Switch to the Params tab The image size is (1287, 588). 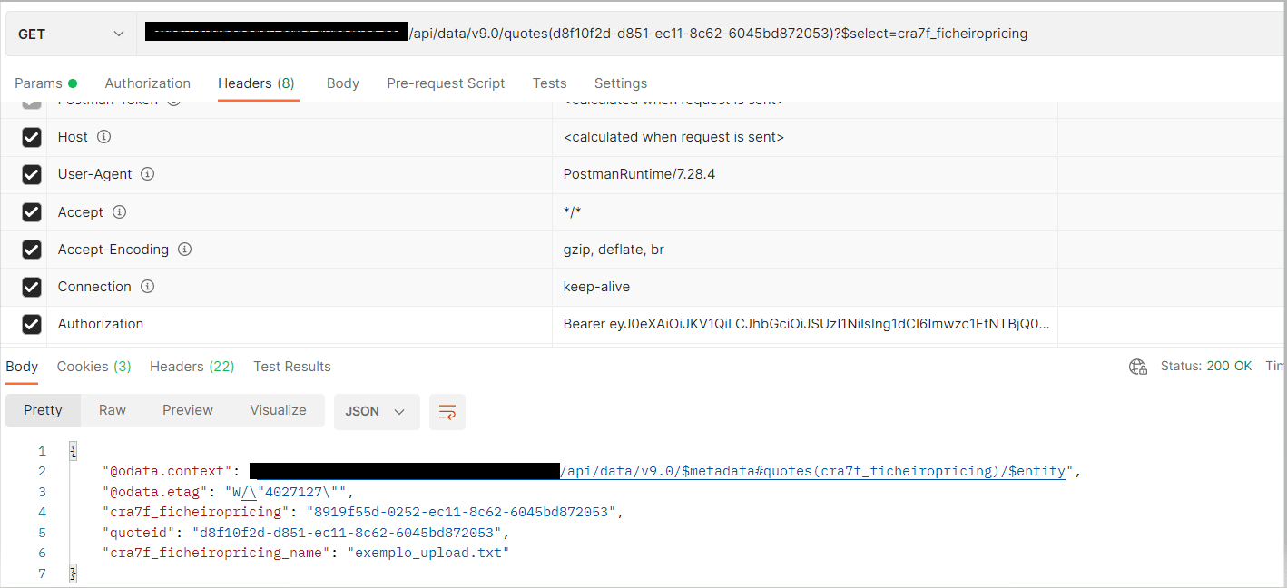tap(45, 83)
